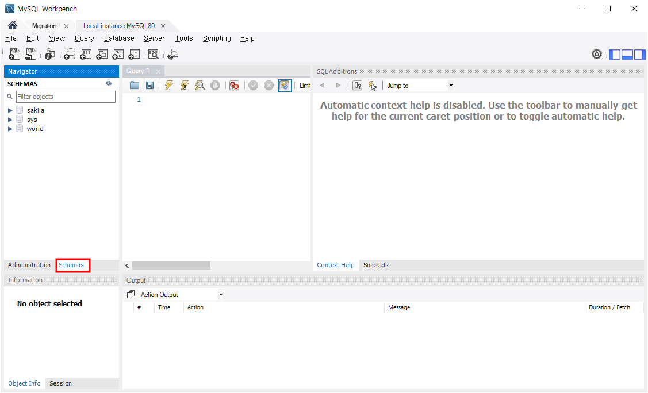Go forward in SQL Additions help
Viewport: 648px width, 393px height.
(x=339, y=86)
